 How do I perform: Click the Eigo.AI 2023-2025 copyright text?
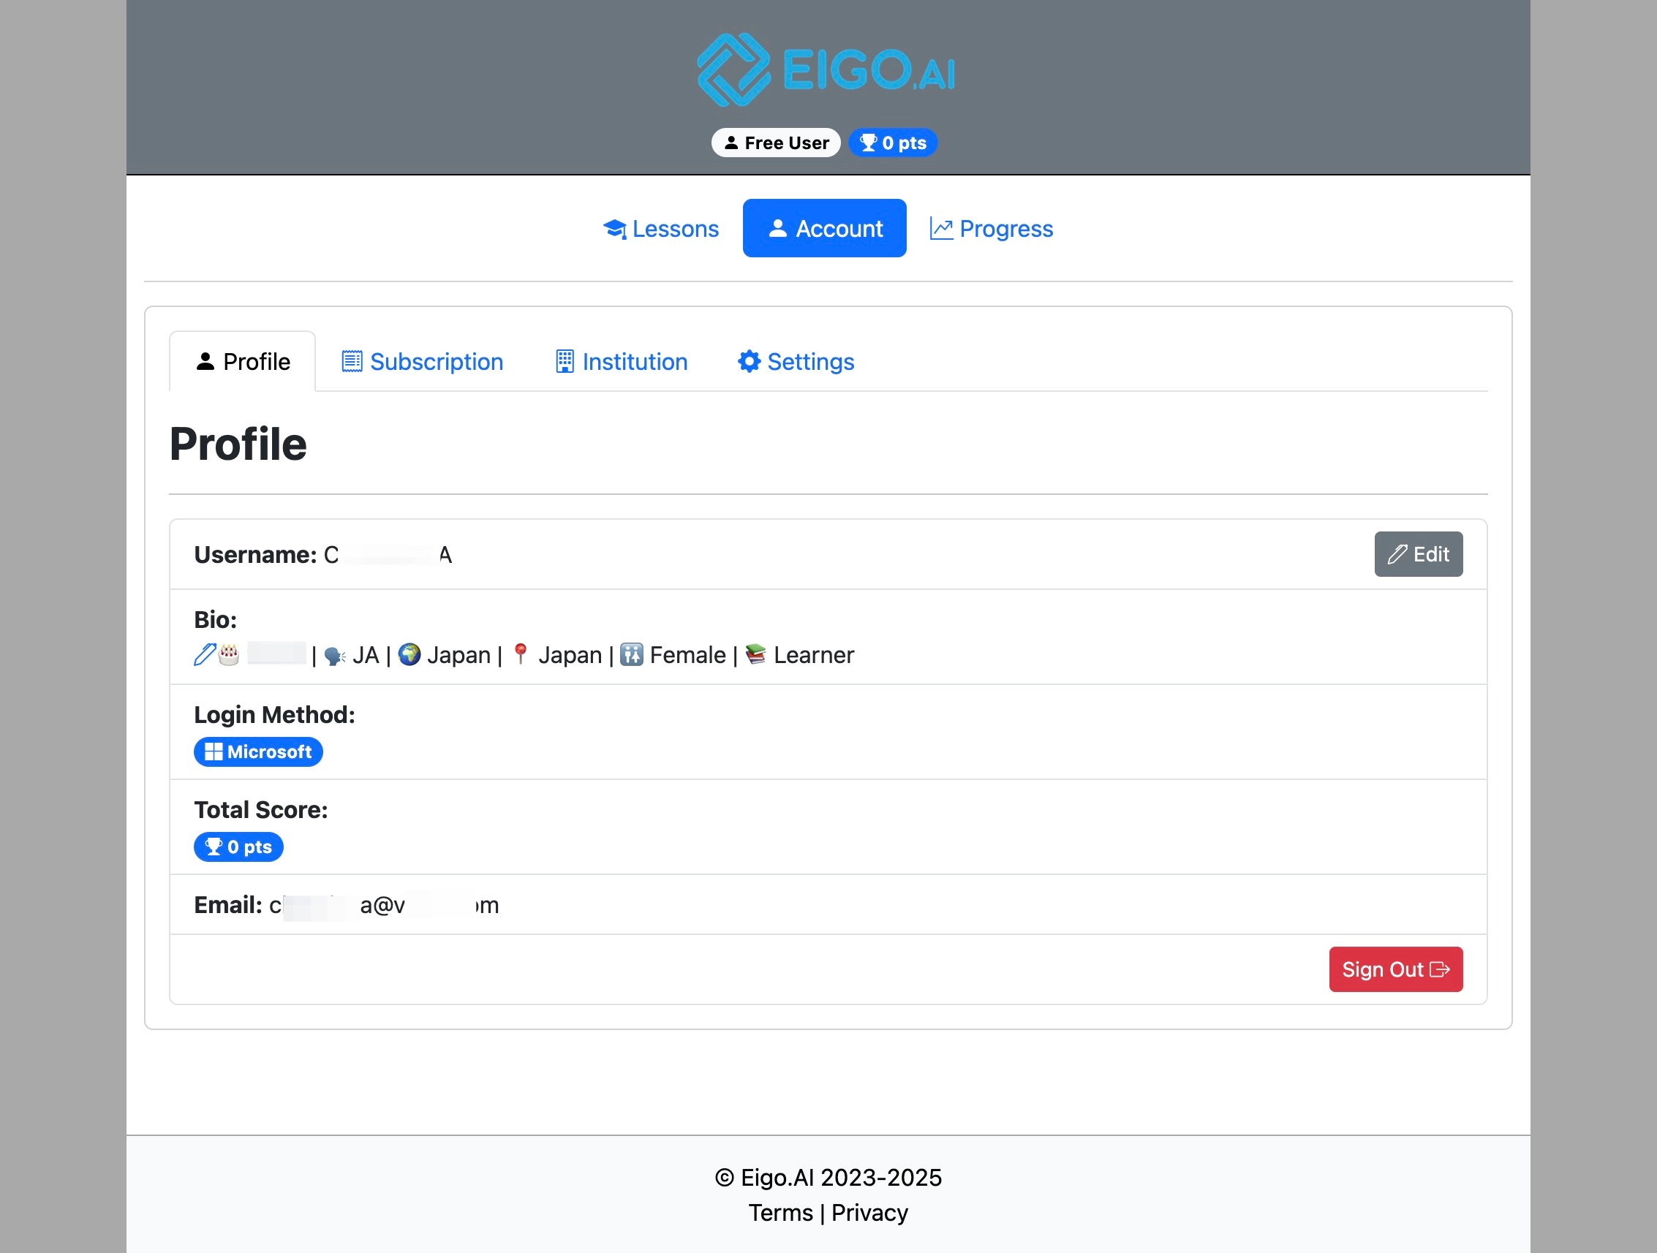(x=828, y=1178)
